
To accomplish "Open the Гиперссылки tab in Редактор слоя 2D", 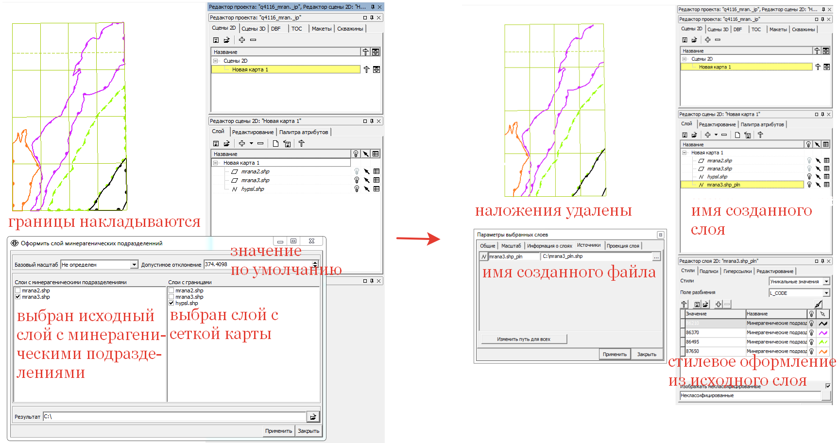I will pos(737,271).
